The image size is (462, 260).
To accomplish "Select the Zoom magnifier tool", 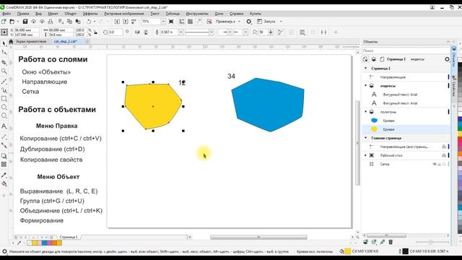I will click(4, 71).
